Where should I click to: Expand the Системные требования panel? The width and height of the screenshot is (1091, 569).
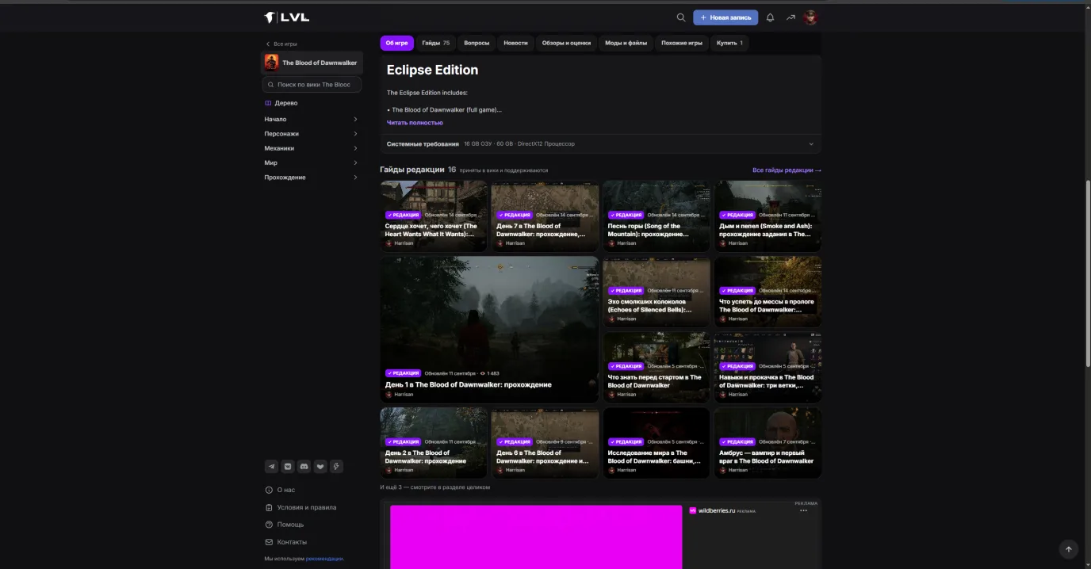(600, 144)
